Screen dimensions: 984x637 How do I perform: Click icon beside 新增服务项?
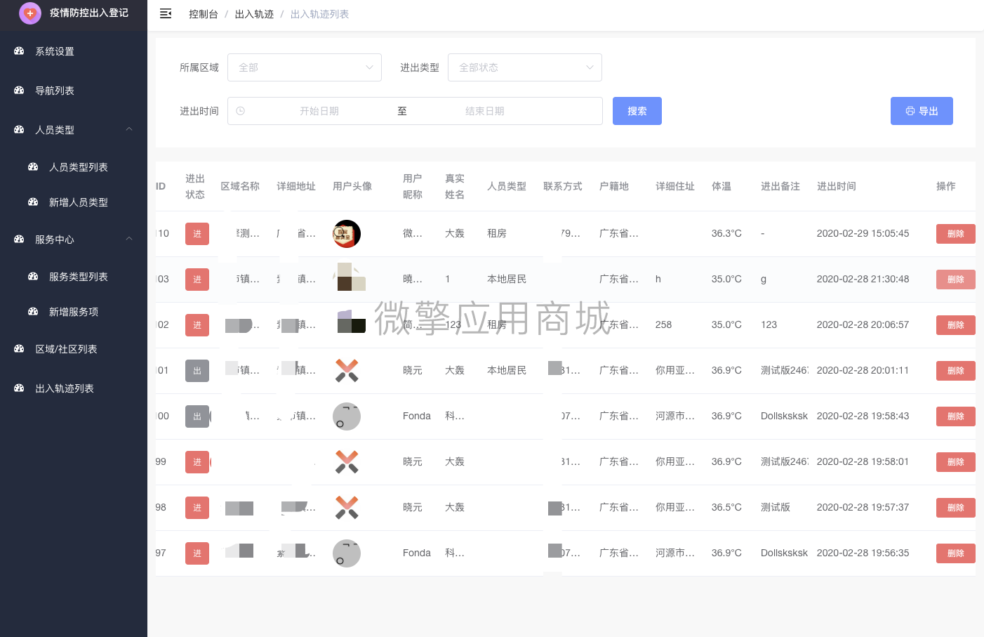tap(33, 312)
